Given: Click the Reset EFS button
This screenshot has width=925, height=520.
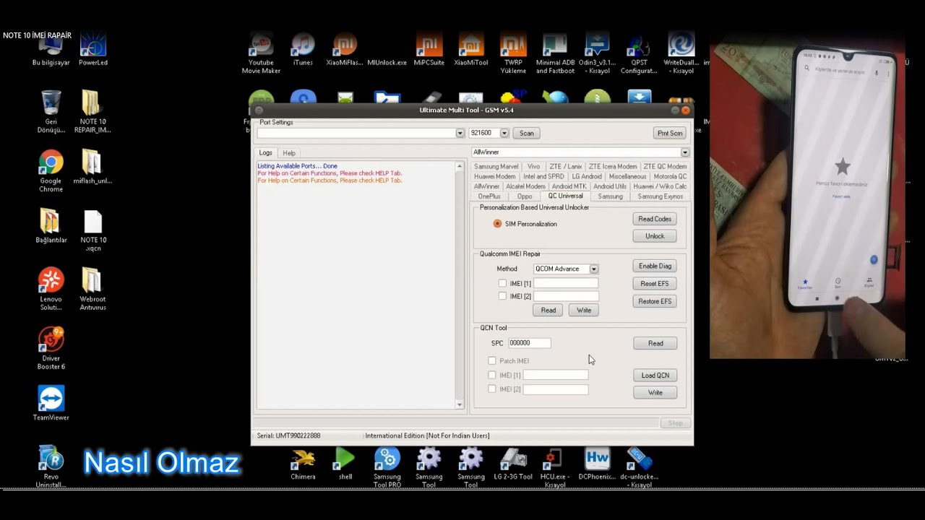Looking at the screenshot, I should pyautogui.click(x=655, y=284).
